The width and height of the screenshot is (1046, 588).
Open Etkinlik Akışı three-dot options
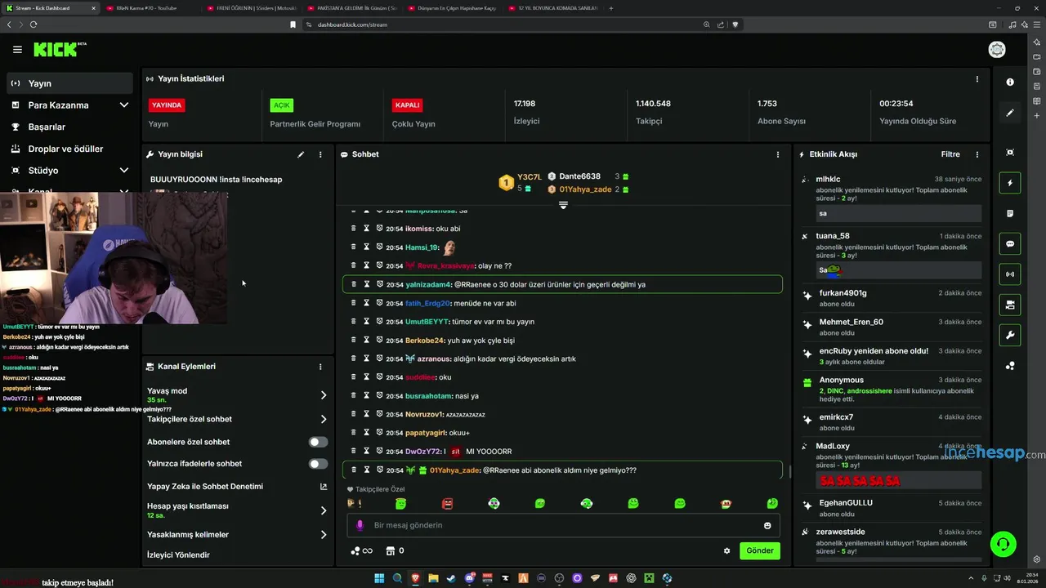pyautogui.click(x=977, y=154)
